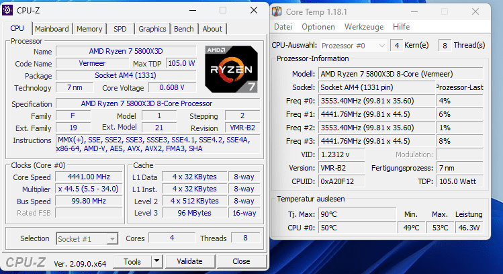Minimize the CPU-Z window
The height and width of the screenshot is (274, 503).
pyautogui.click(x=193, y=10)
